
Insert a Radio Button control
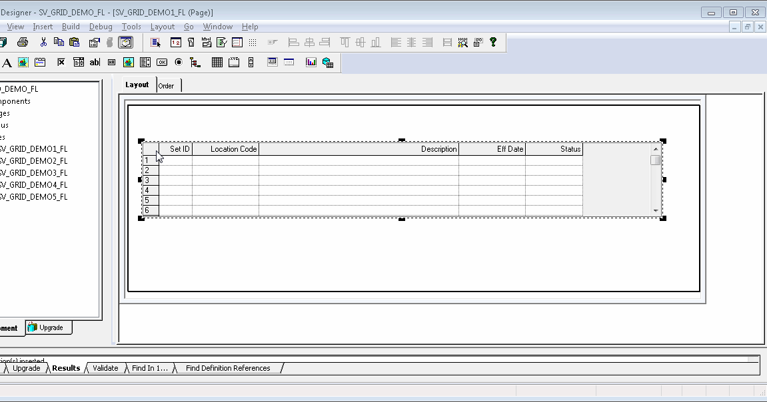[179, 62]
